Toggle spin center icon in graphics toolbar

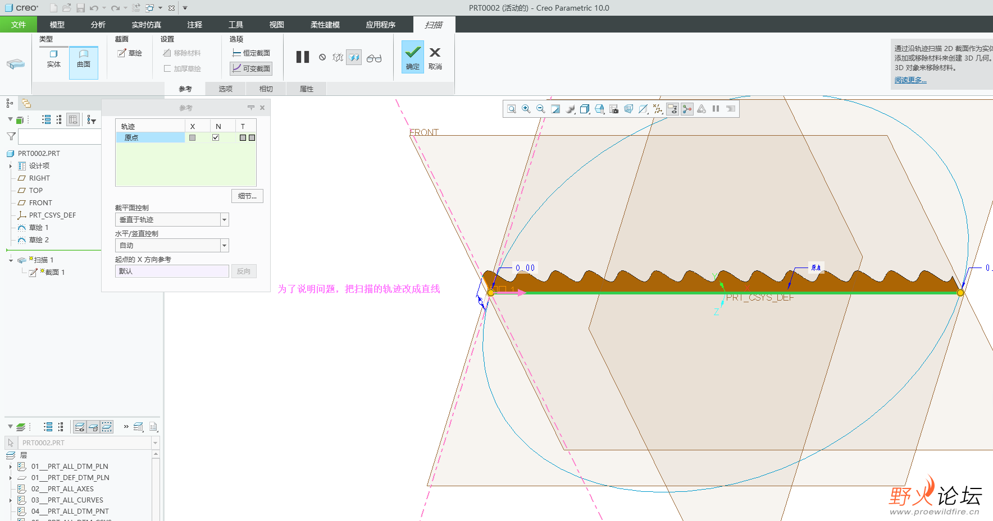[x=687, y=109]
